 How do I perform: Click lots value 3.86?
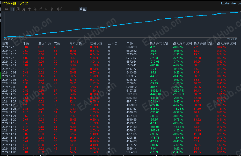pyautogui.click(x=26, y=109)
